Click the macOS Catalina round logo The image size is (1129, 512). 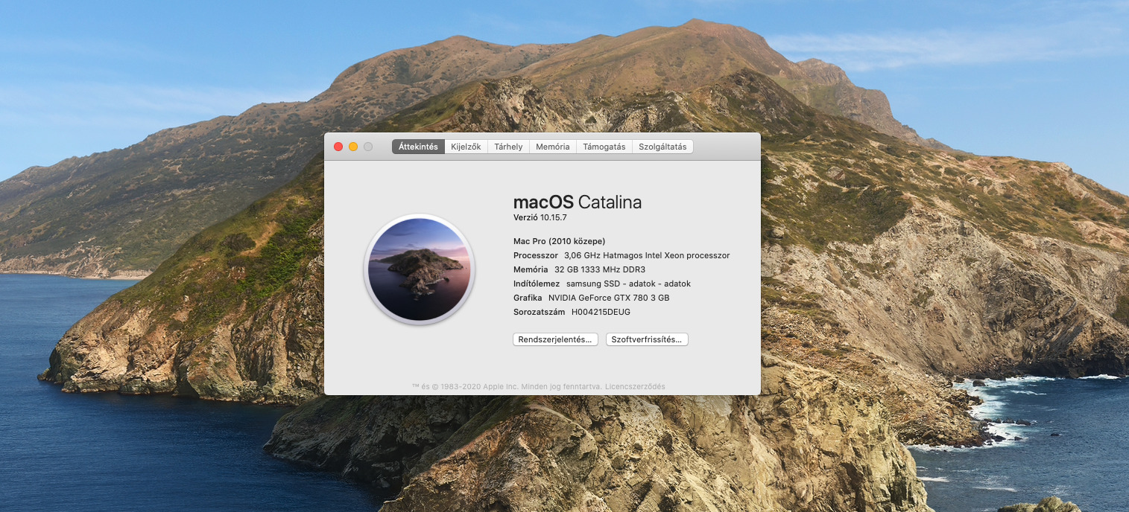click(x=420, y=269)
